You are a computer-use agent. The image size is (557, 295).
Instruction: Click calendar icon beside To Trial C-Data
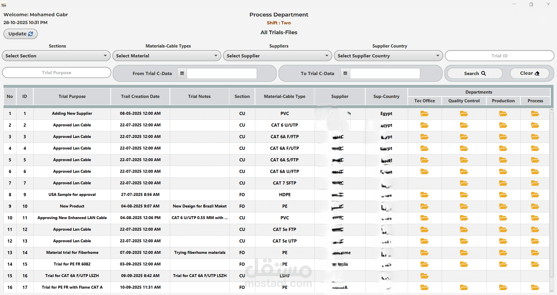tap(345, 73)
